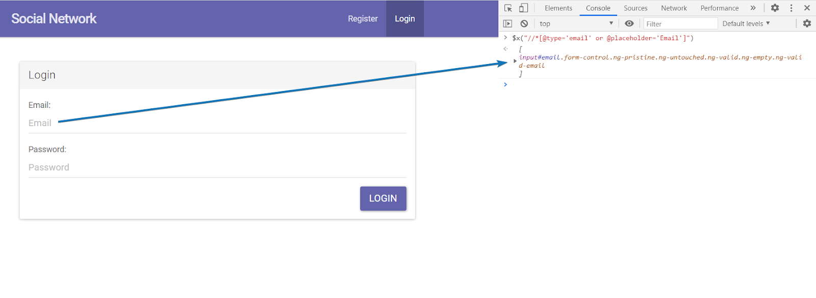Focus the console Filter box
The width and height of the screenshot is (816, 298).
tap(680, 24)
